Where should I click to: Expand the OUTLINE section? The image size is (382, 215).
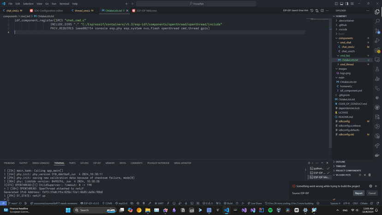[340, 162]
